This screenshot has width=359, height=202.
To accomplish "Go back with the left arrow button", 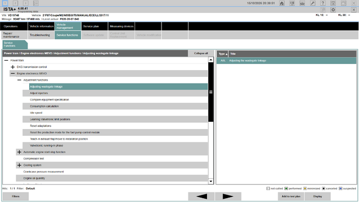I will (201, 196).
